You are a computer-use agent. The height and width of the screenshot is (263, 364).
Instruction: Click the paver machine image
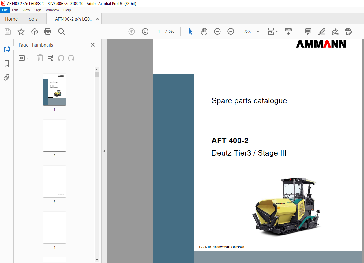pyautogui.click(x=287, y=207)
